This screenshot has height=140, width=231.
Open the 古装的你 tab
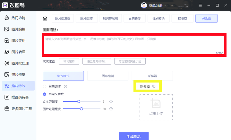tap(135, 18)
